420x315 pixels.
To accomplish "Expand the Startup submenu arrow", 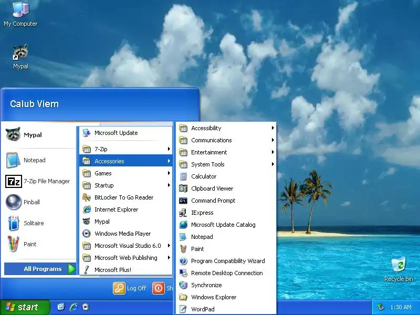I will tap(169, 185).
